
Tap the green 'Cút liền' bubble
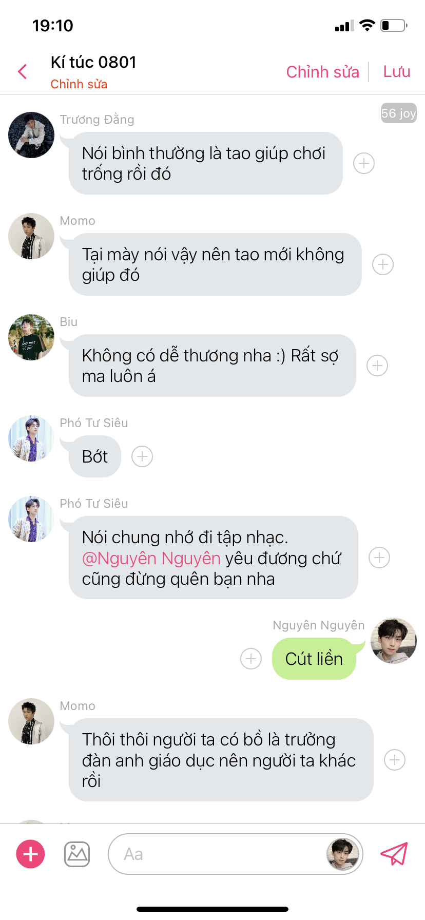(x=314, y=659)
